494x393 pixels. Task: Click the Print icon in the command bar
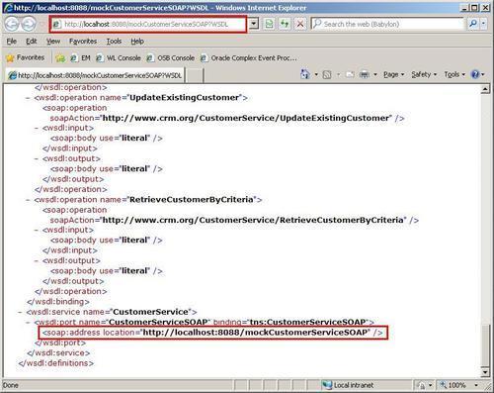[x=364, y=74]
